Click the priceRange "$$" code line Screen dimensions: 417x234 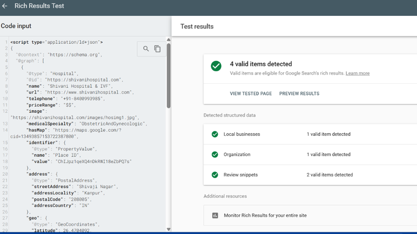(x=51, y=105)
